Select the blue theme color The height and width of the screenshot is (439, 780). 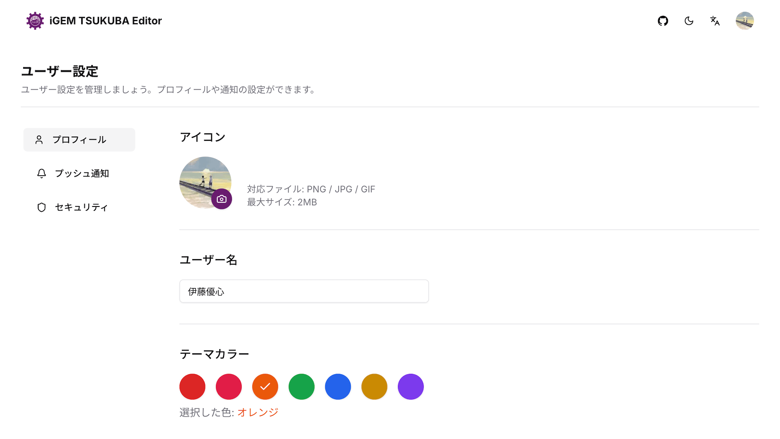[338, 387]
